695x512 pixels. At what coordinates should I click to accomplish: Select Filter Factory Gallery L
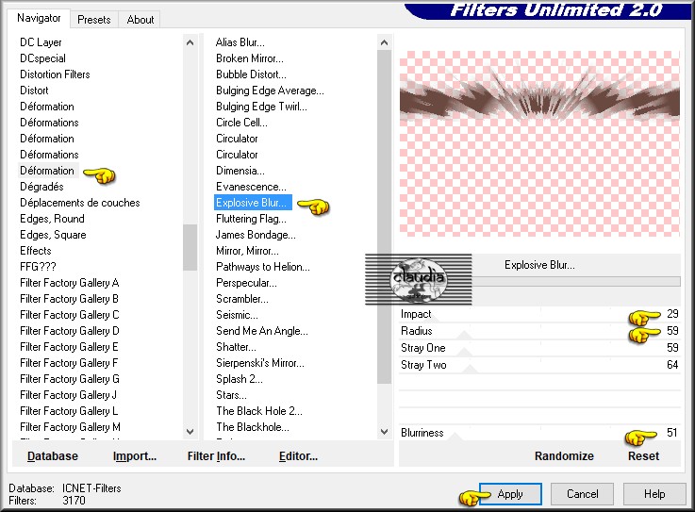pos(69,411)
